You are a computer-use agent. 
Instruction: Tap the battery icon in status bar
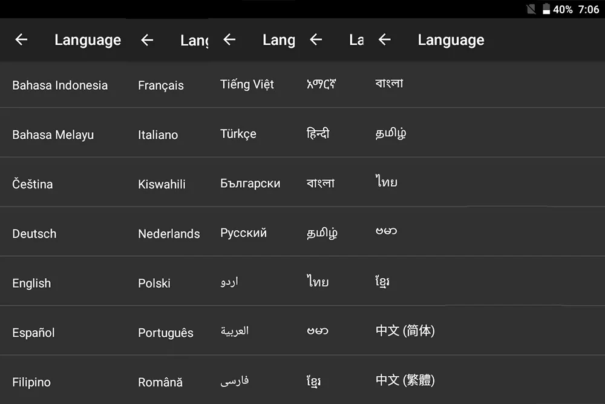[x=546, y=9]
